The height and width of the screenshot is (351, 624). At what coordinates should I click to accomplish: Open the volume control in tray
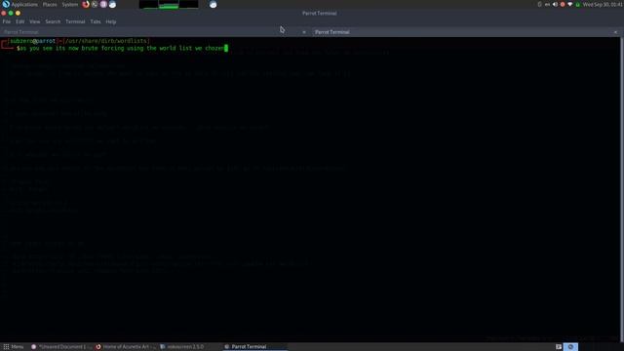(555, 4)
